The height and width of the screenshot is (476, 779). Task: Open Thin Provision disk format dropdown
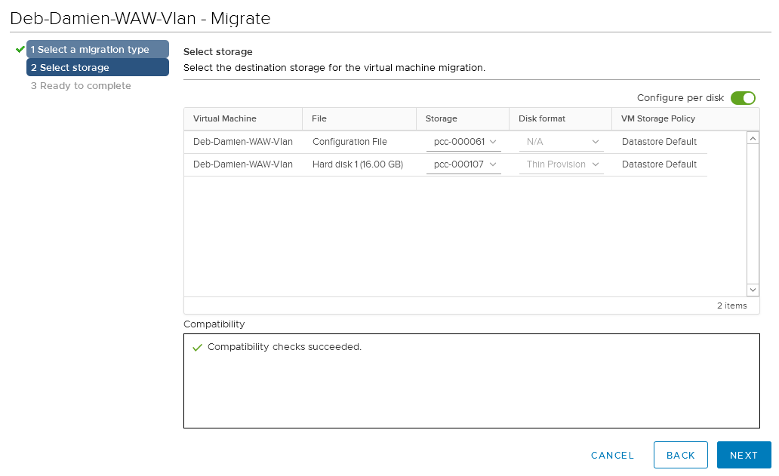[560, 164]
